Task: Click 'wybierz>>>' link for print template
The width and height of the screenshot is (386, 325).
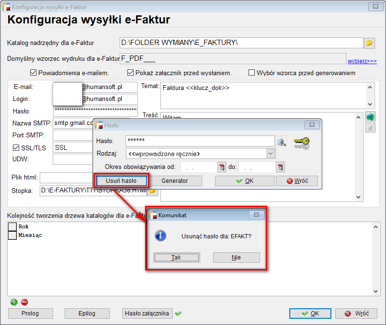Action: pyautogui.click(x=362, y=61)
